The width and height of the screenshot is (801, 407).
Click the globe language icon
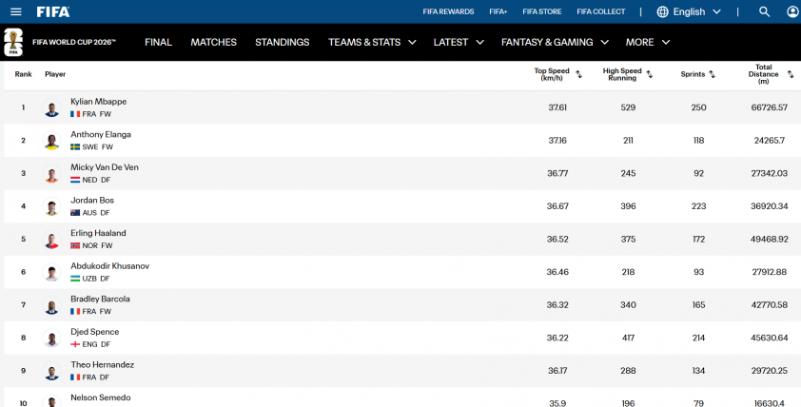point(662,11)
